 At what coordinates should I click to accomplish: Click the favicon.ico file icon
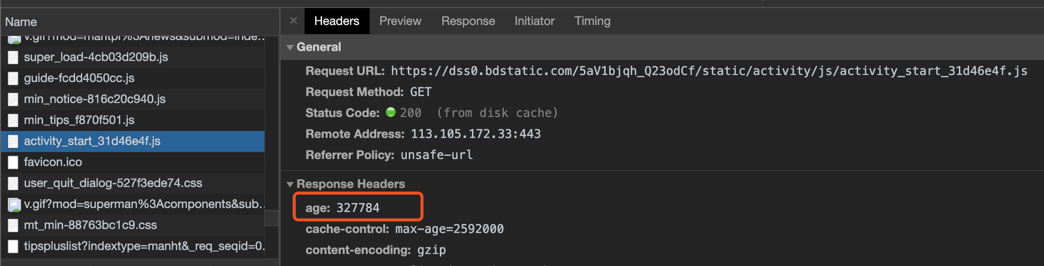point(14,162)
